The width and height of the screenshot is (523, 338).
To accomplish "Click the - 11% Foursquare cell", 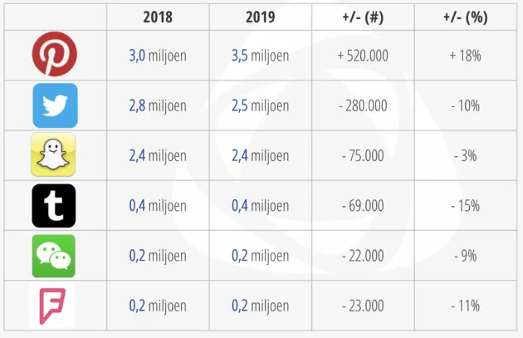I will [466, 306].
